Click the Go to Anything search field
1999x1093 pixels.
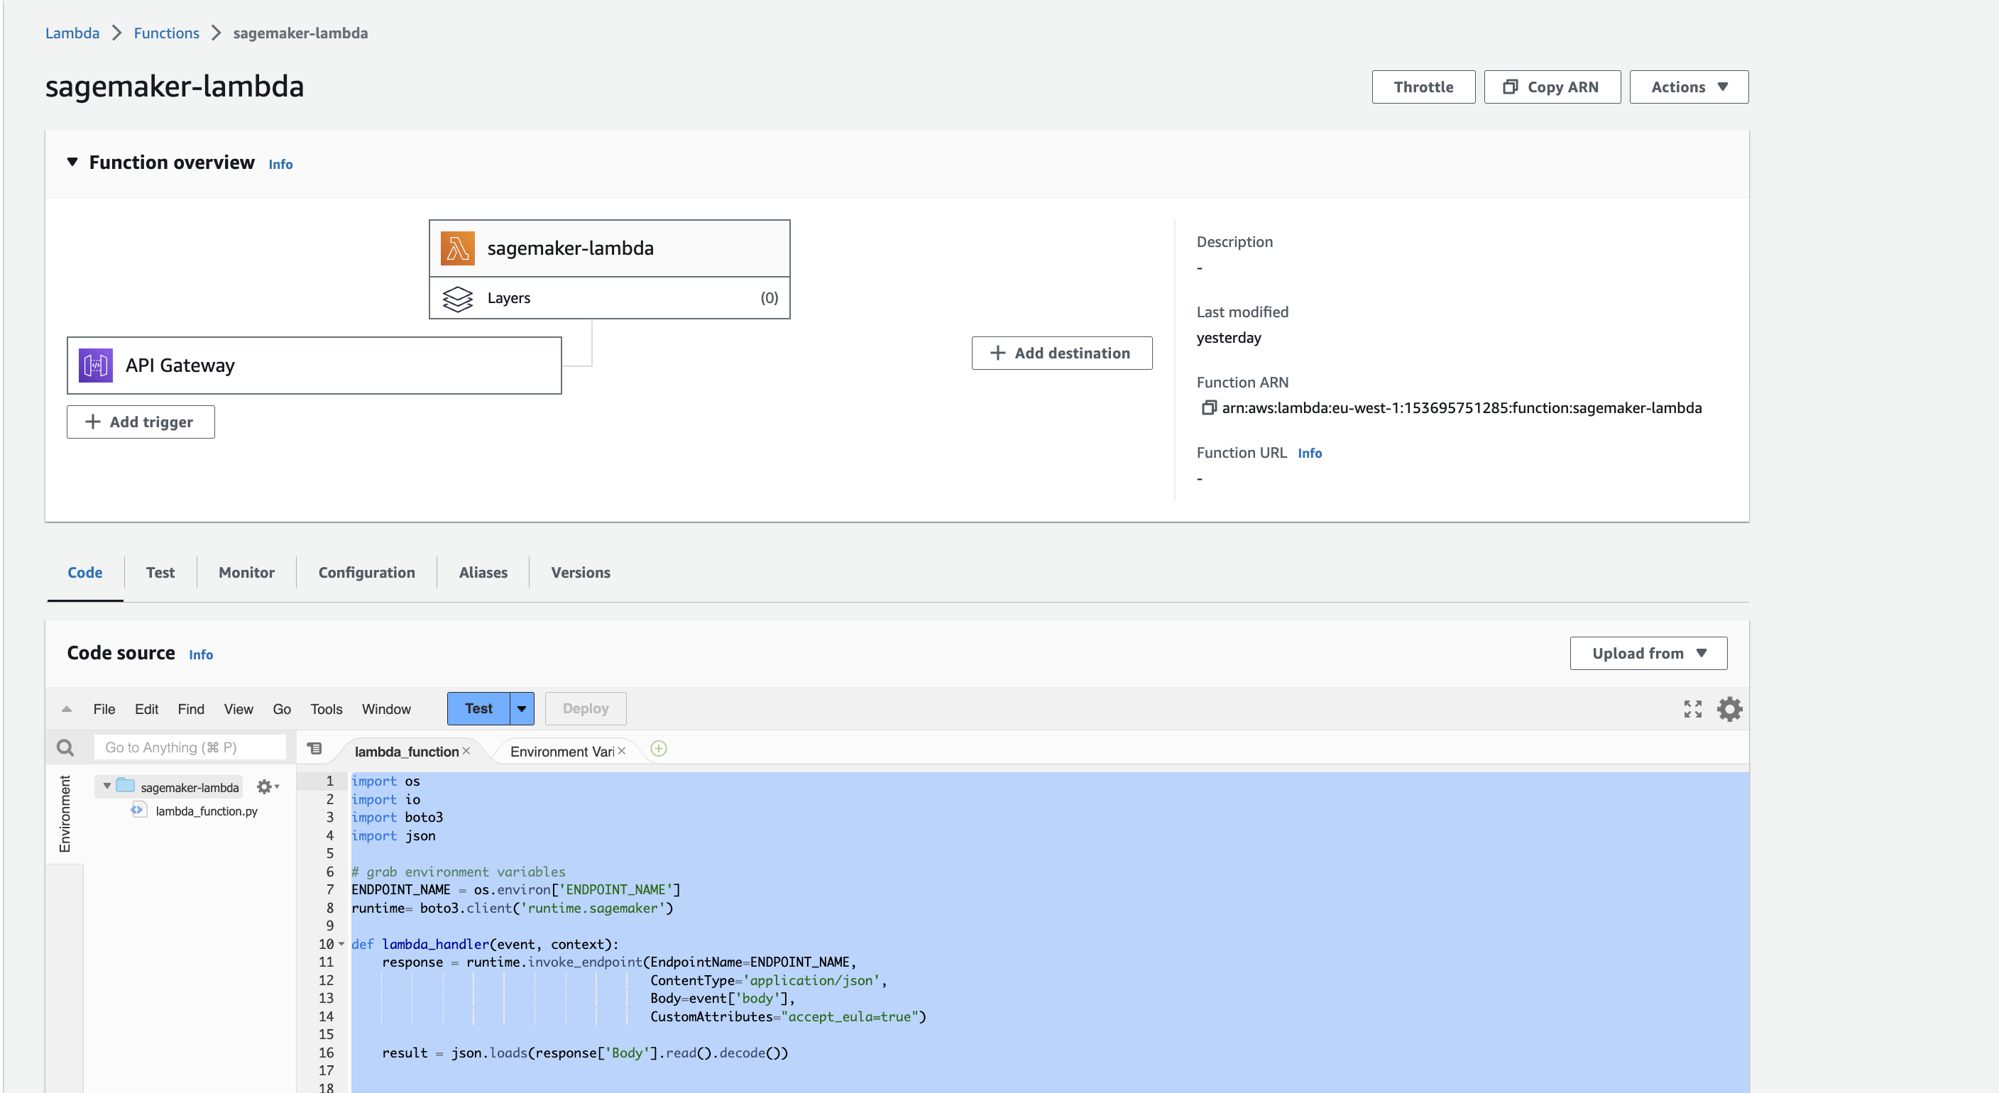pyautogui.click(x=190, y=748)
